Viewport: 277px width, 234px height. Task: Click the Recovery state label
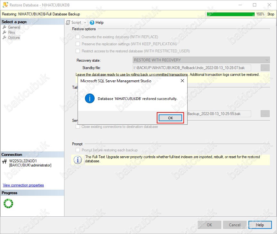pos(88,60)
